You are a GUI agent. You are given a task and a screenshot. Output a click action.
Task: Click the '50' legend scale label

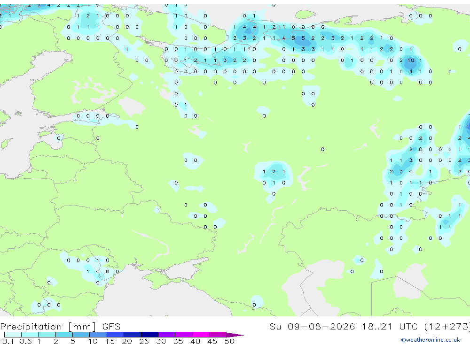click(229, 341)
